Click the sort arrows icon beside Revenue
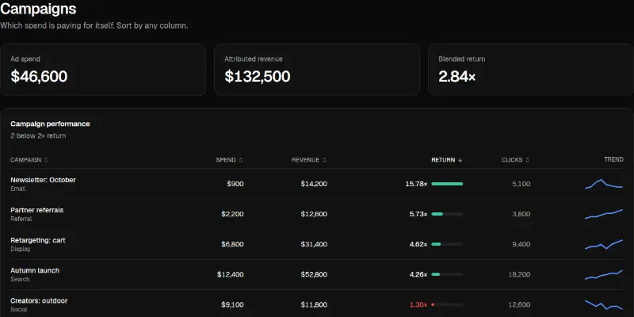Image resolution: width=634 pixels, height=317 pixels. click(324, 160)
